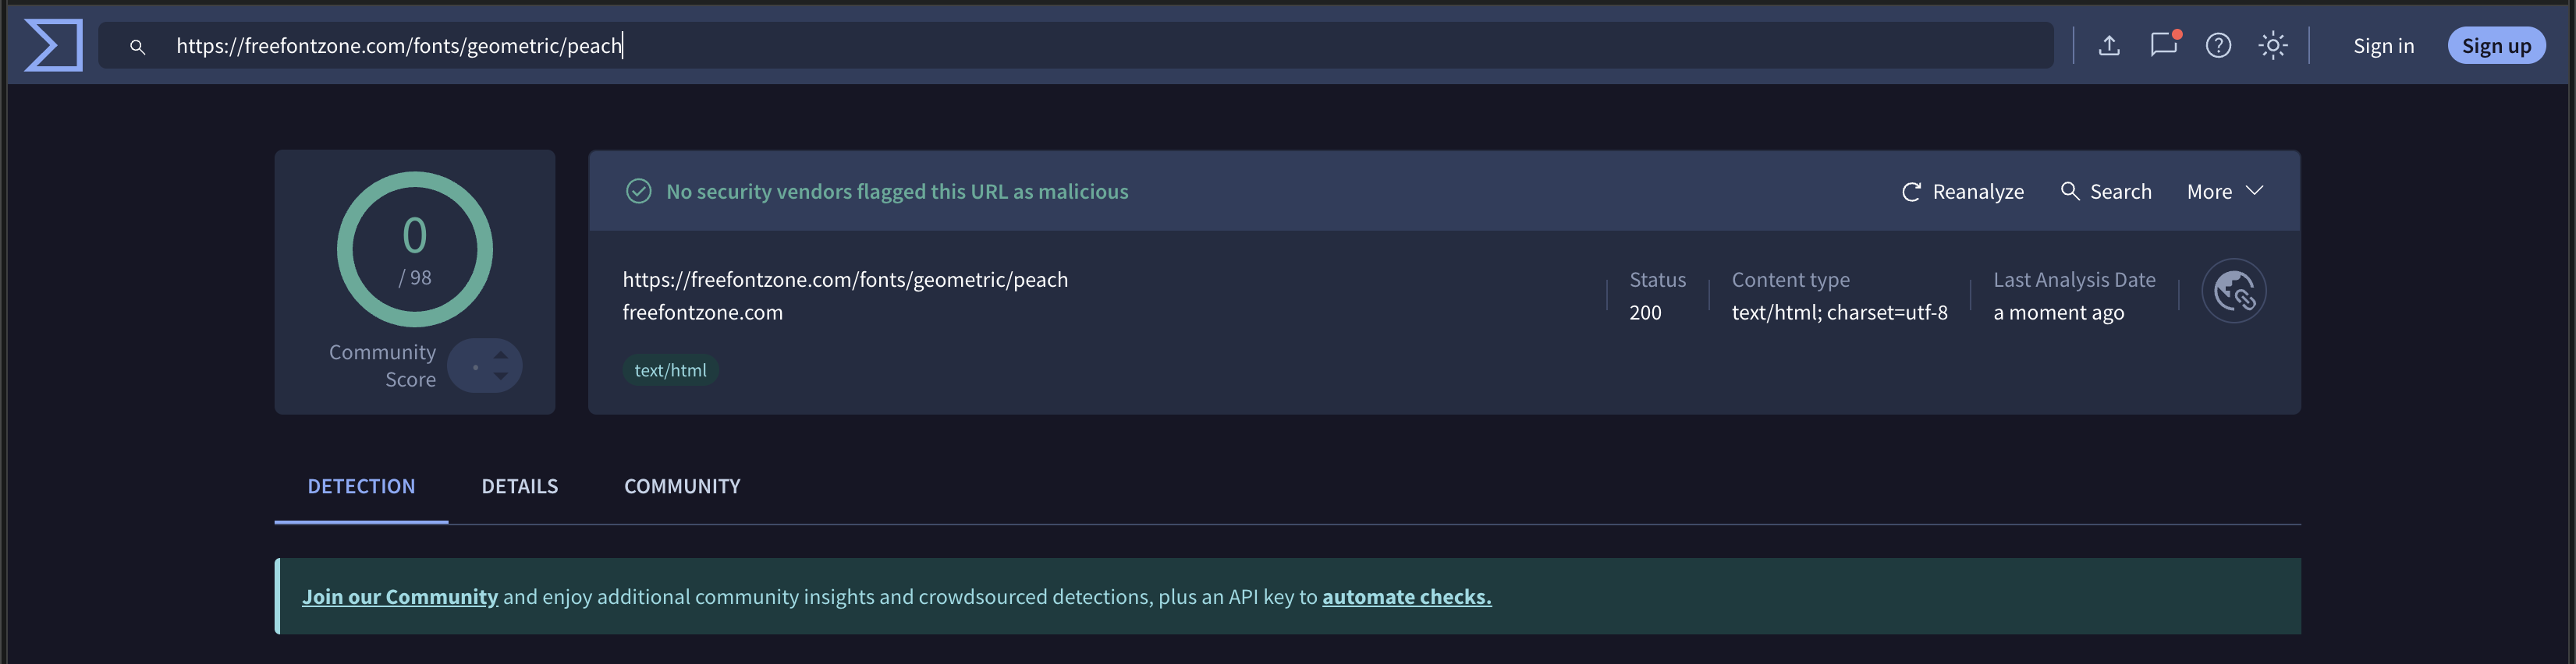Open the Join our Community link

(x=400, y=597)
